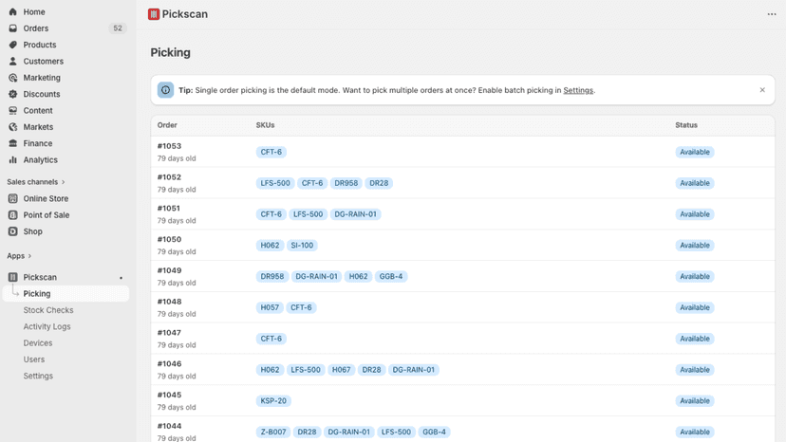Image resolution: width=786 pixels, height=442 pixels.
Task: Click the H057 tag in order #1048
Action: coord(270,307)
